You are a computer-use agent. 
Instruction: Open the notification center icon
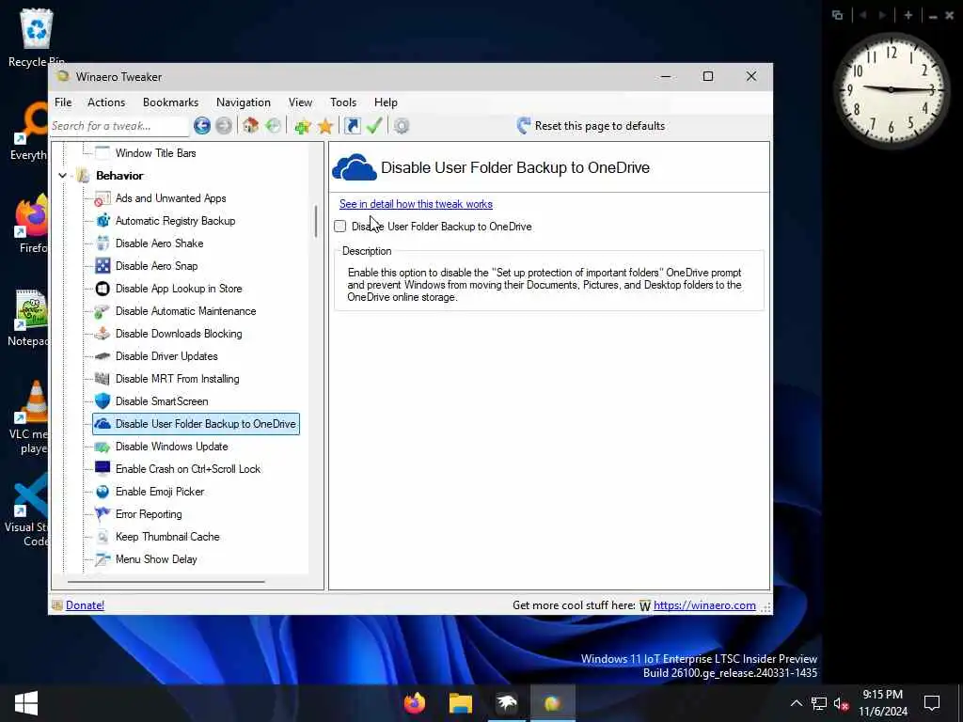coord(932,703)
